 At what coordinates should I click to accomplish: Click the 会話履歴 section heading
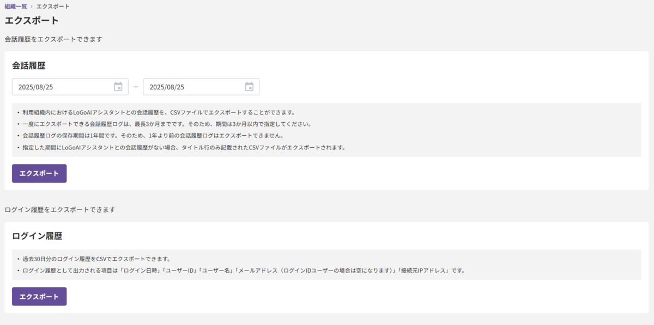[29, 65]
